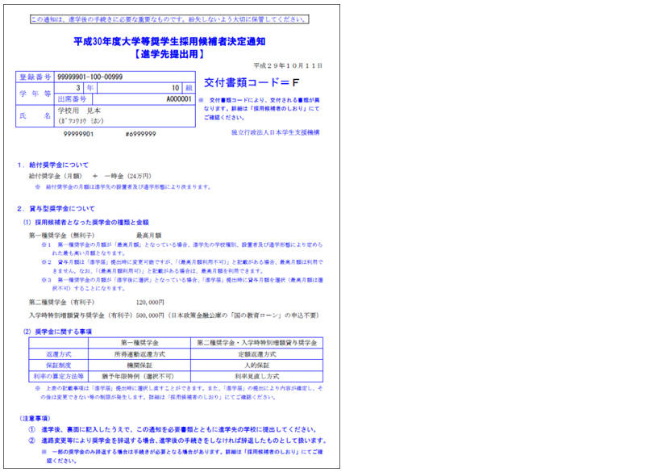Click the attendance number 'A000001'

(x=179, y=99)
